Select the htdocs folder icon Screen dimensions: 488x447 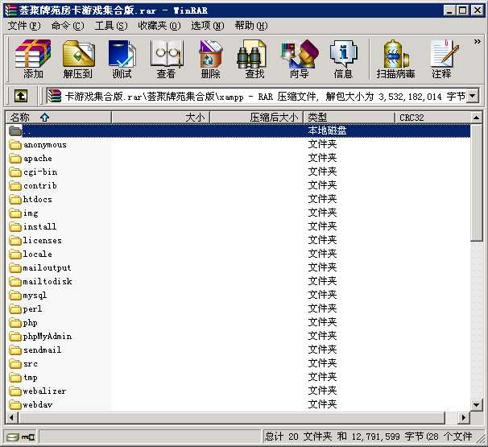pyautogui.click(x=15, y=200)
